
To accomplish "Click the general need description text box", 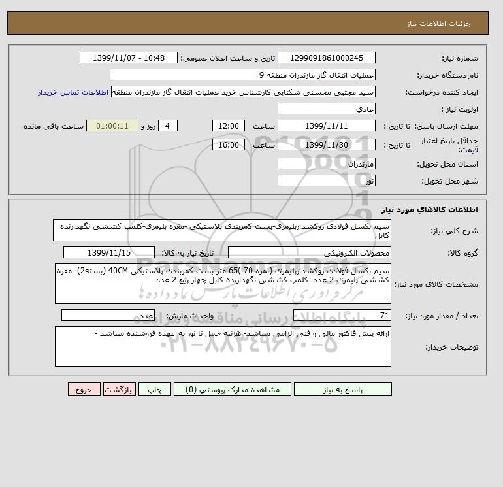I will (222, 230).
